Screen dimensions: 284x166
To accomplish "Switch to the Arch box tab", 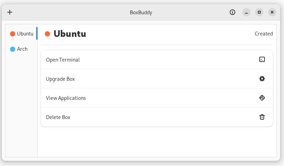I will pyautogui.click(x=22, y=49).
